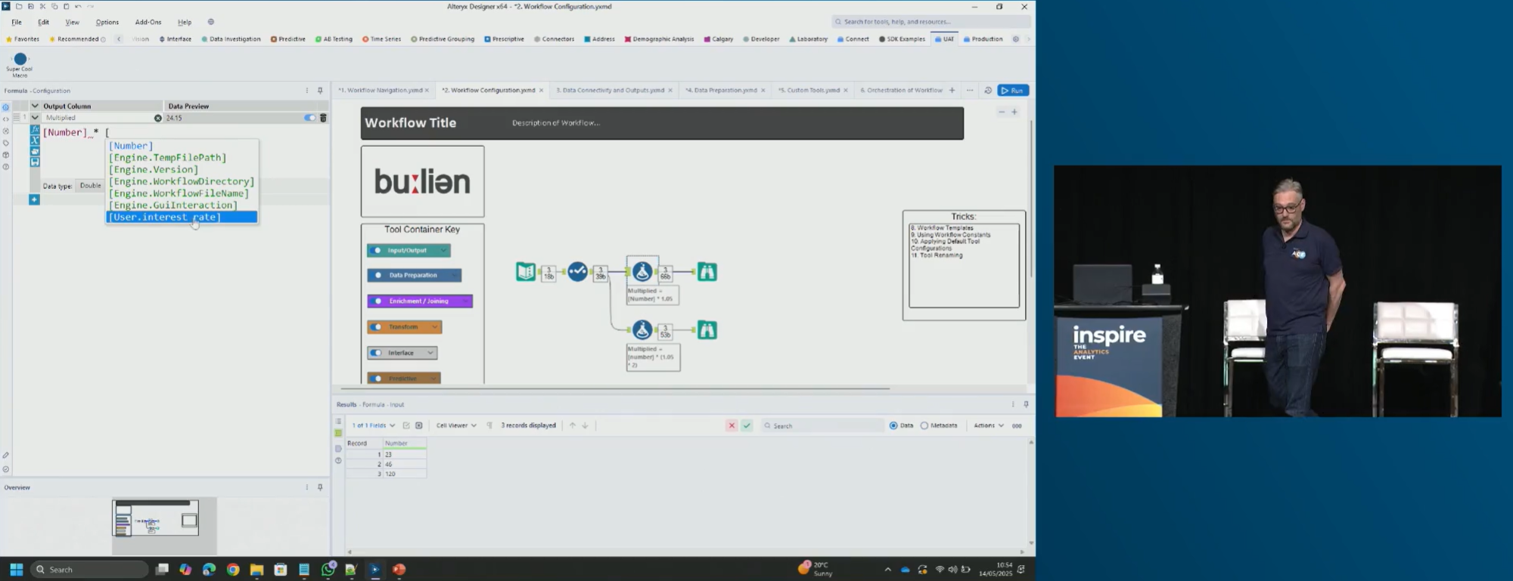Save the expression with the disk icon

pos(35,162)
